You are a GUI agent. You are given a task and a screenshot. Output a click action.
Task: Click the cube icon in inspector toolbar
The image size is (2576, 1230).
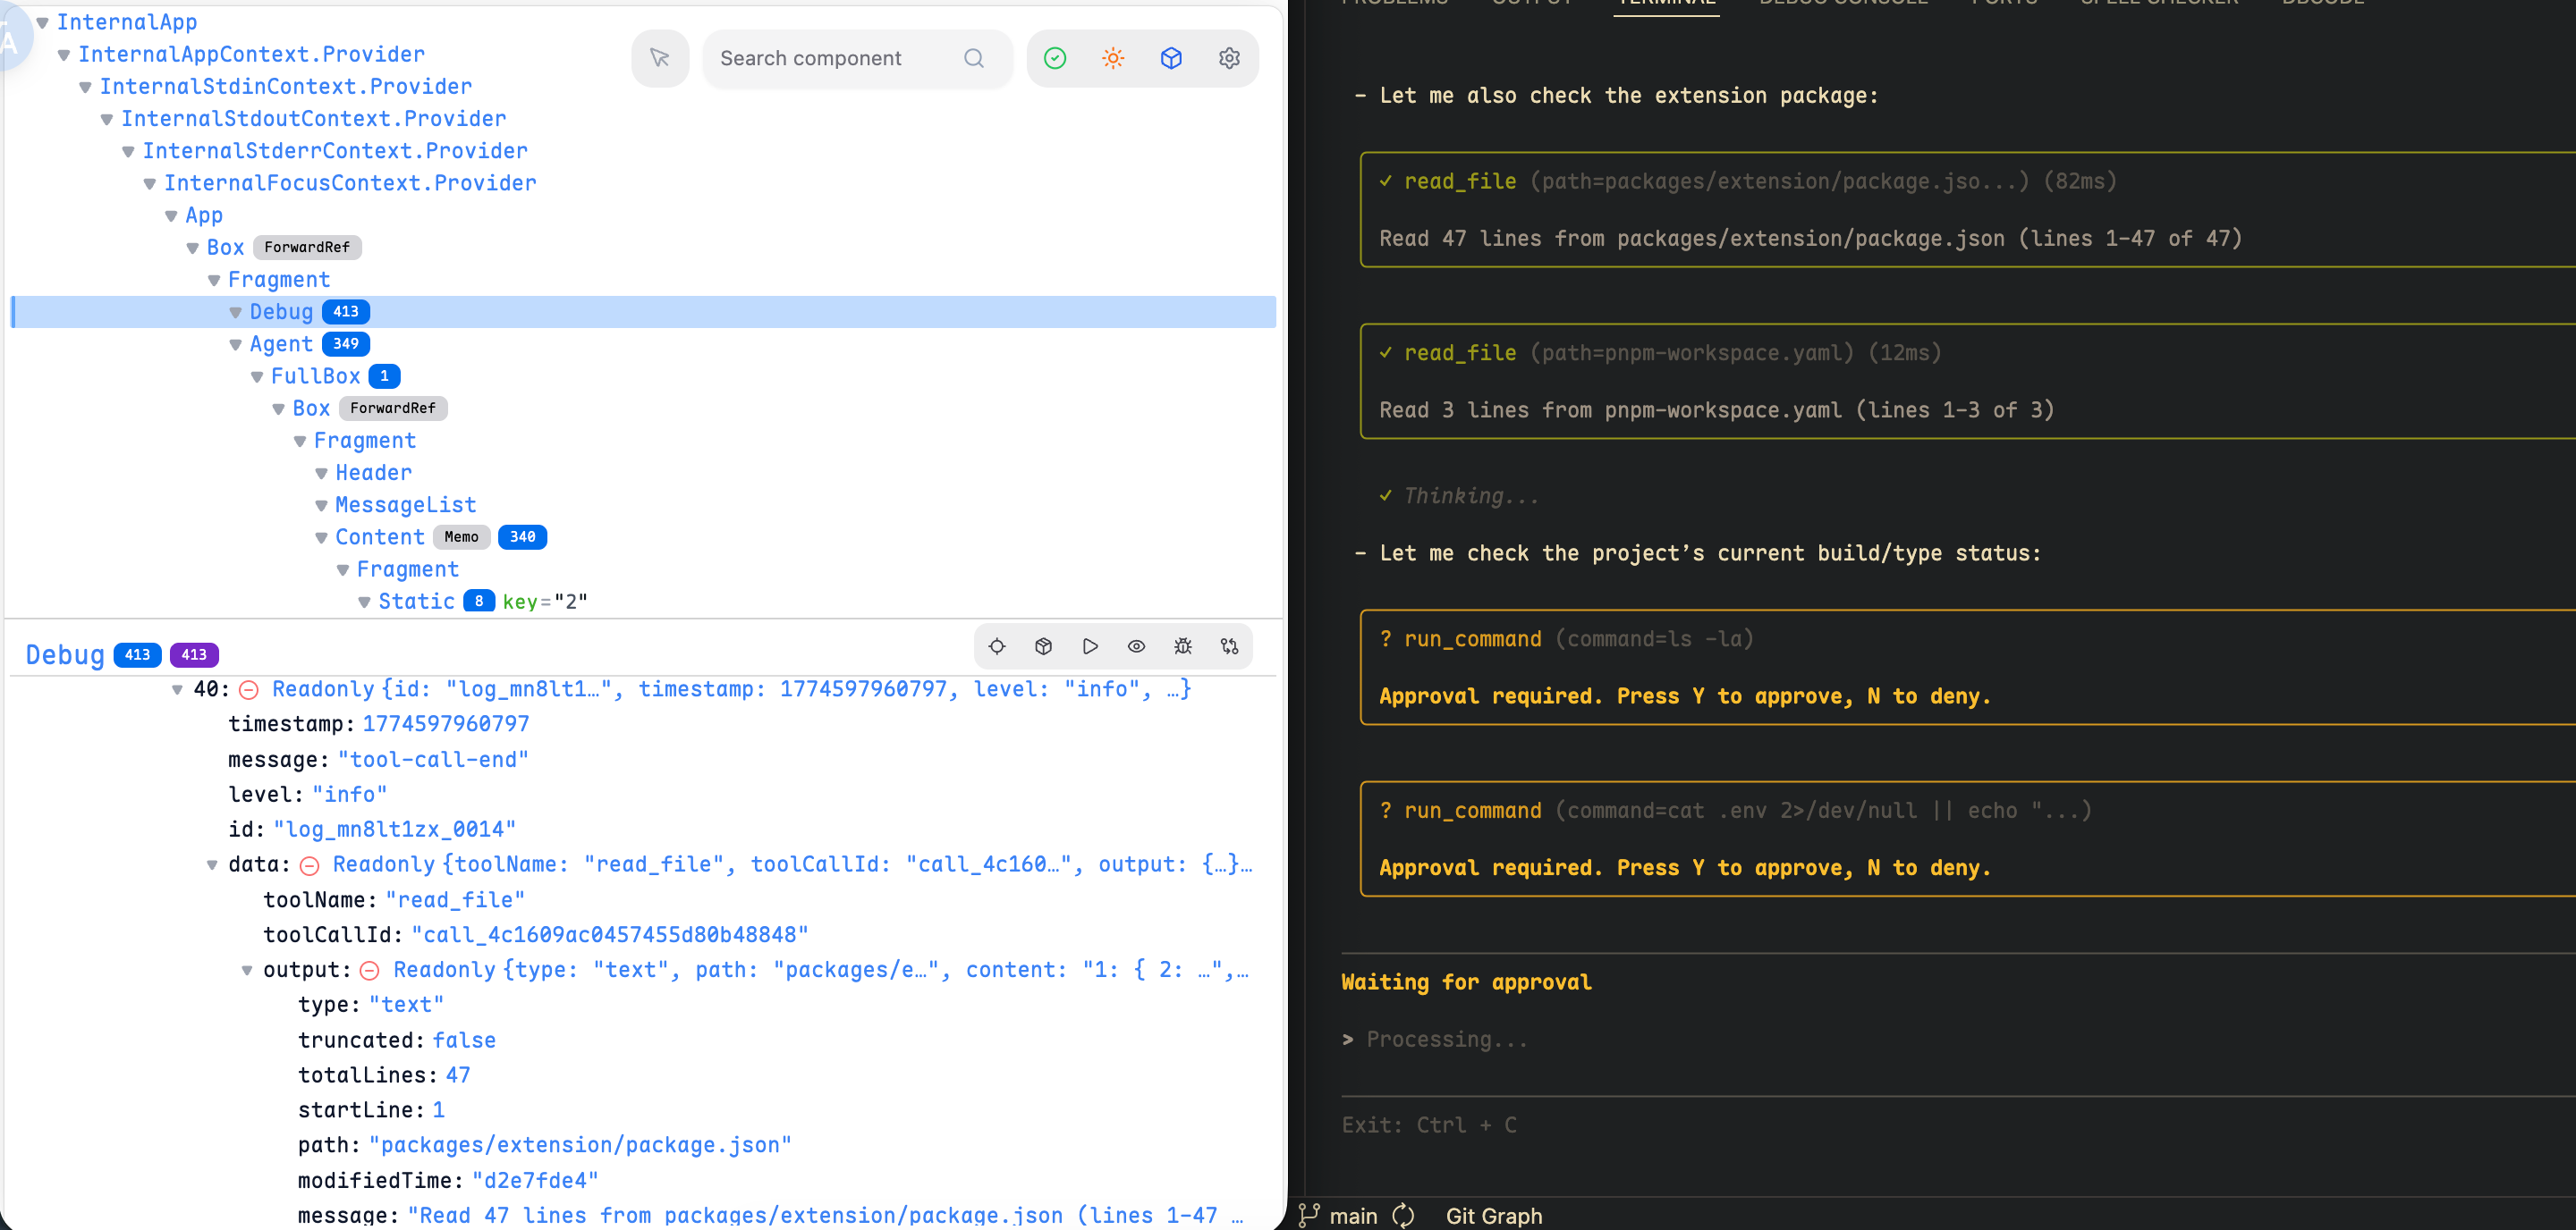1043,646
